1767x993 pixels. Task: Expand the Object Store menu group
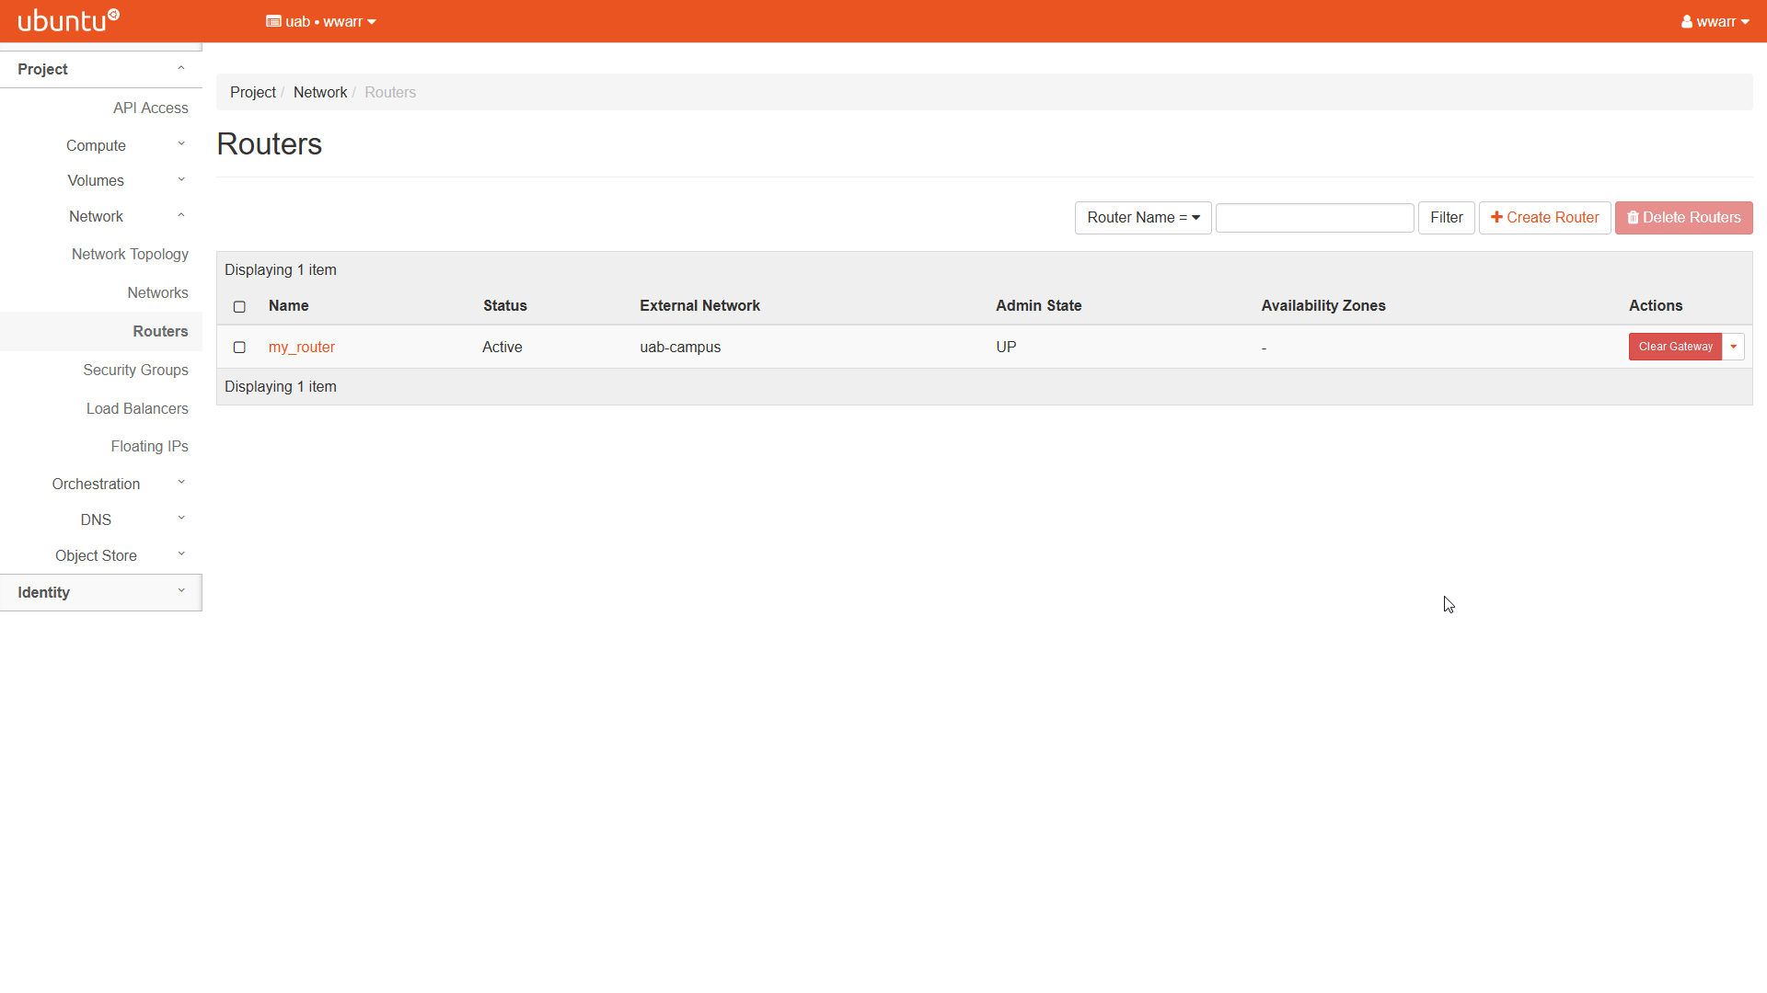coord(101,555)
